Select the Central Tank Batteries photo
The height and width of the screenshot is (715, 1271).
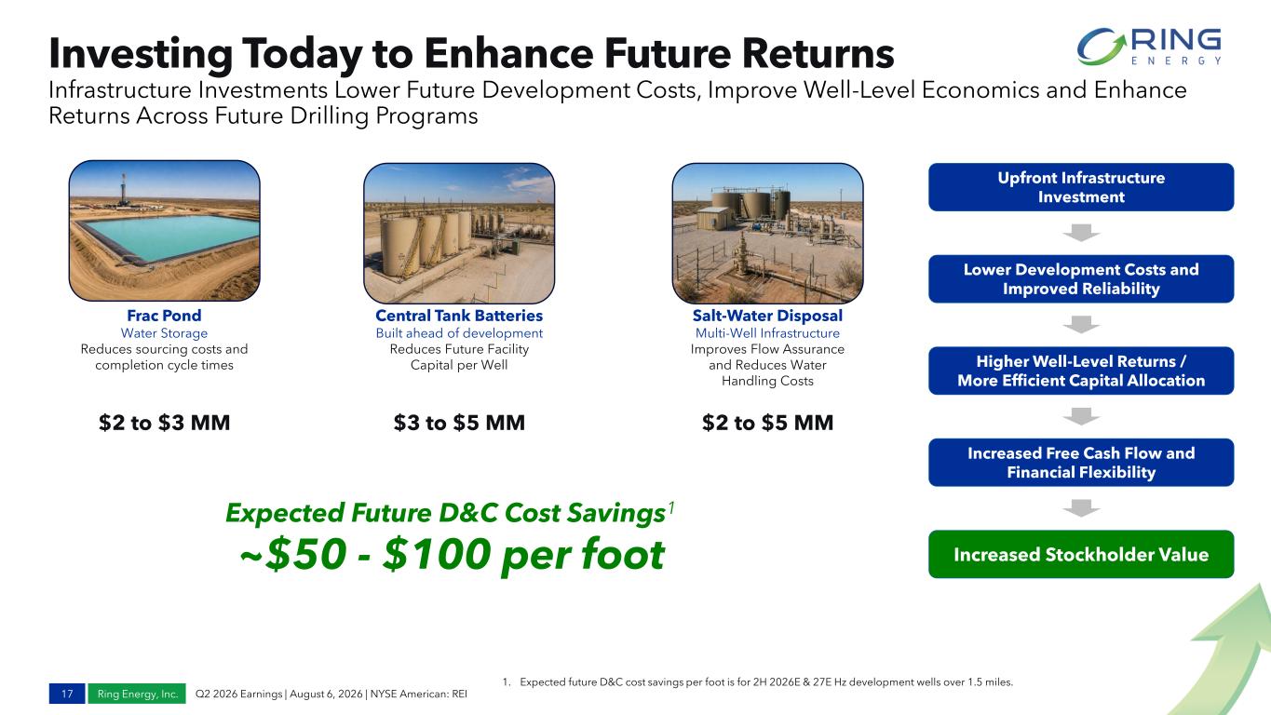(x=459, y=232)
